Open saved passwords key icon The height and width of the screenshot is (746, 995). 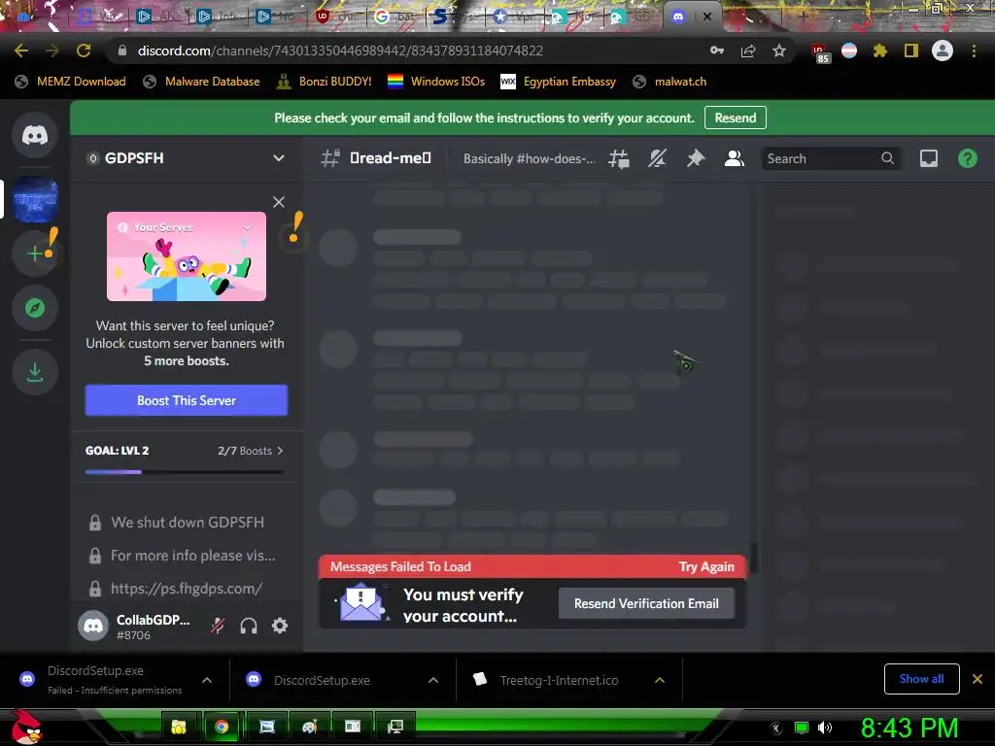717,51
